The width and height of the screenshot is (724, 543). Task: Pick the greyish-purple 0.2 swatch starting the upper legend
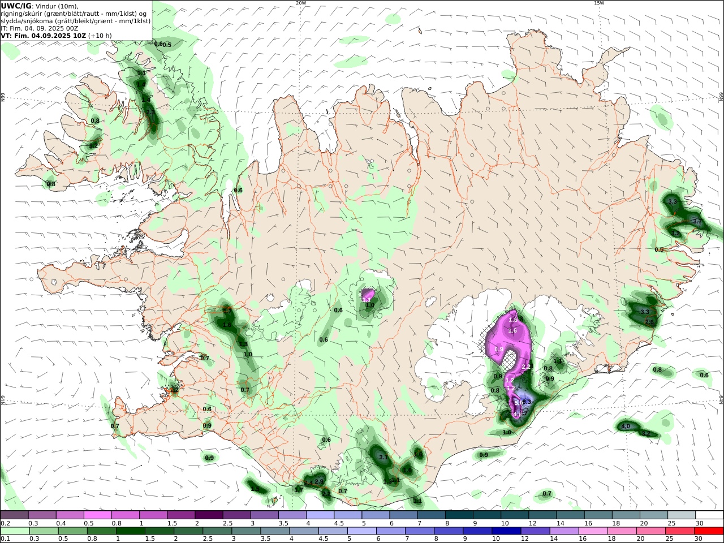(x=15, y=515)
